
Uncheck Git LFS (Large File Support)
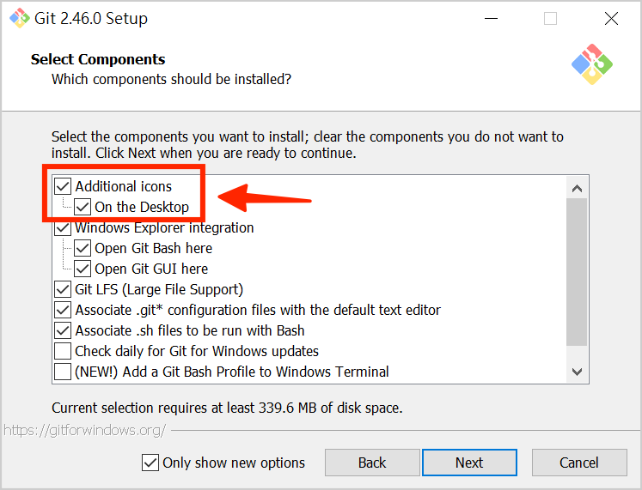[x=63, y=289]
